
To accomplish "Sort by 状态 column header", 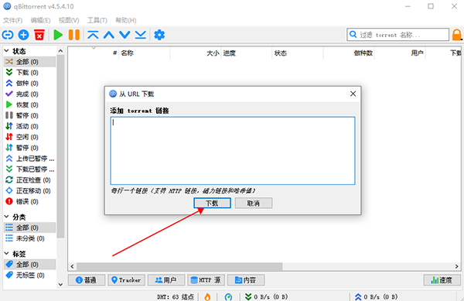I will [298, 53].
